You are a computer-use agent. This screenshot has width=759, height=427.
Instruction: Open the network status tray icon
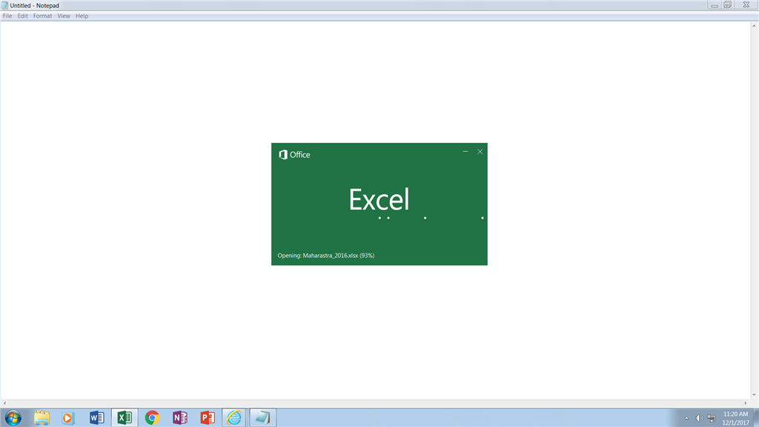[x=711, y=418]
